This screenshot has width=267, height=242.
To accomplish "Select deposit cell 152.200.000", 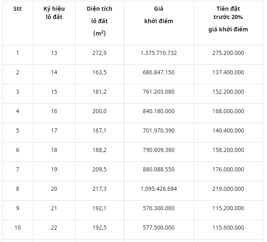I will (x=228, y=92).
